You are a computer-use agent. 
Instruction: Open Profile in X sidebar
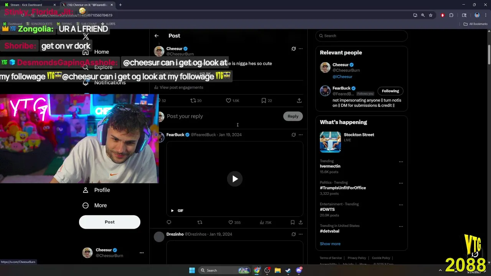coord(96,190)
